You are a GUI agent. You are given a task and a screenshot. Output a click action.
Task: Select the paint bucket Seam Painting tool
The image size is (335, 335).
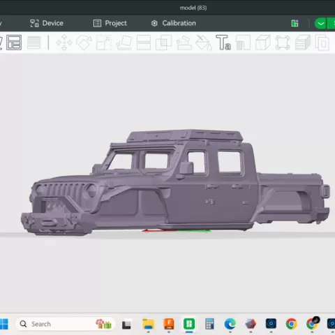tap(203, 43)
